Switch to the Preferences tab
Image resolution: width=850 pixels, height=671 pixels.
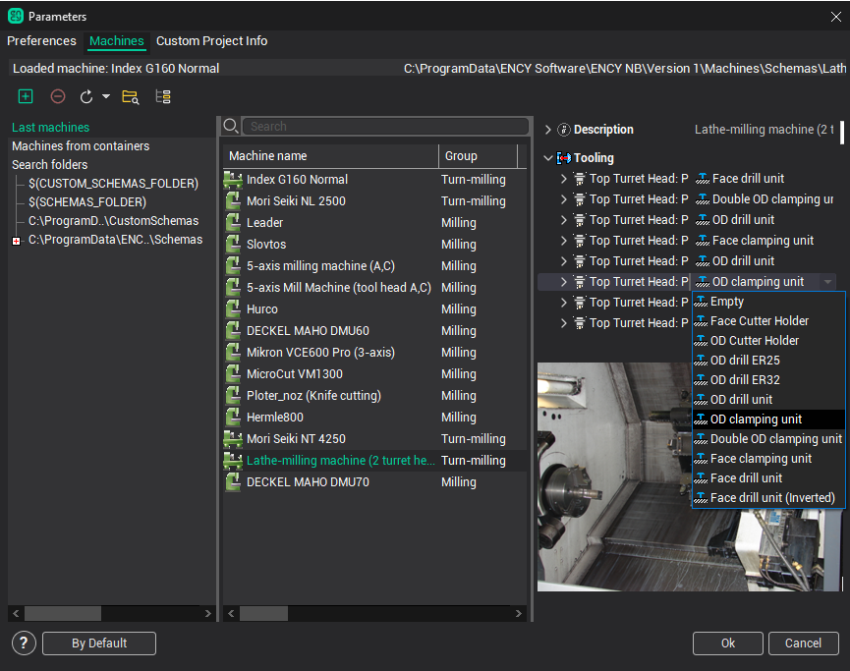click(x=41, y=41)
